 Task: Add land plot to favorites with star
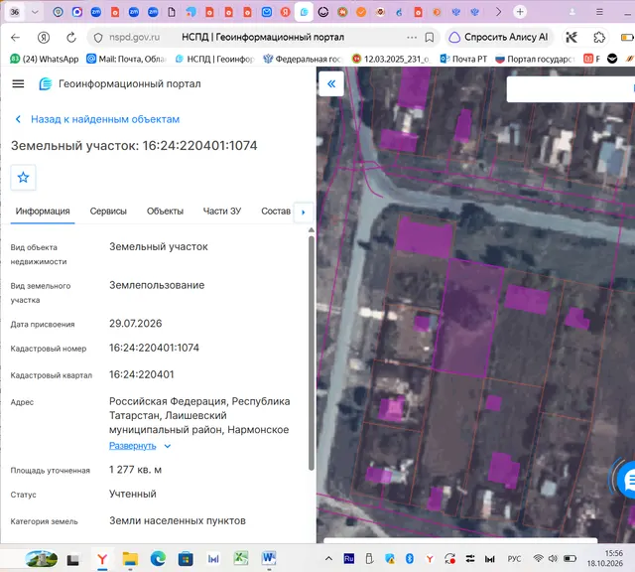click(23, 177)
